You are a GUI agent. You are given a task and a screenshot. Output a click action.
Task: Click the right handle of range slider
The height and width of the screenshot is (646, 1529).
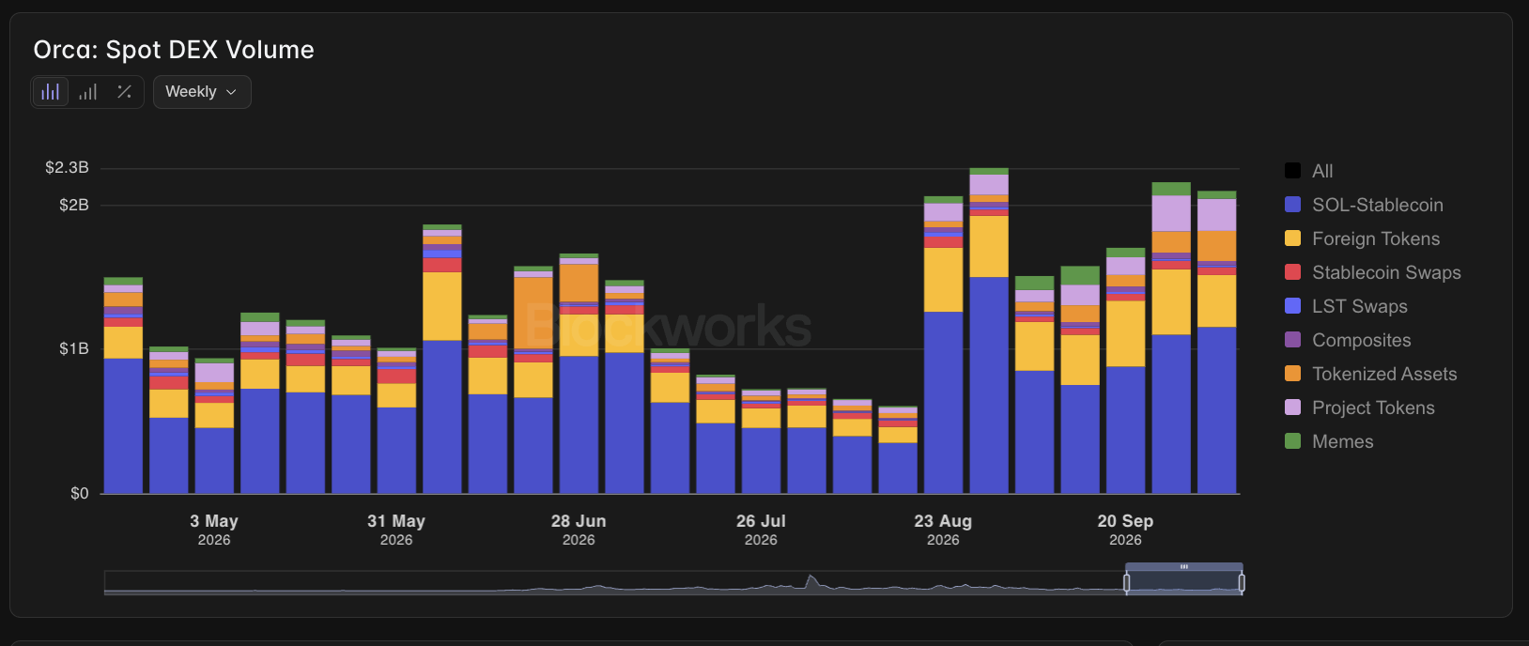coord(1242,583)
